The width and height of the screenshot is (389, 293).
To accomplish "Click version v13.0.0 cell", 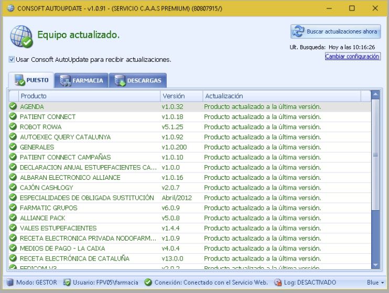I will pos(172,258).
